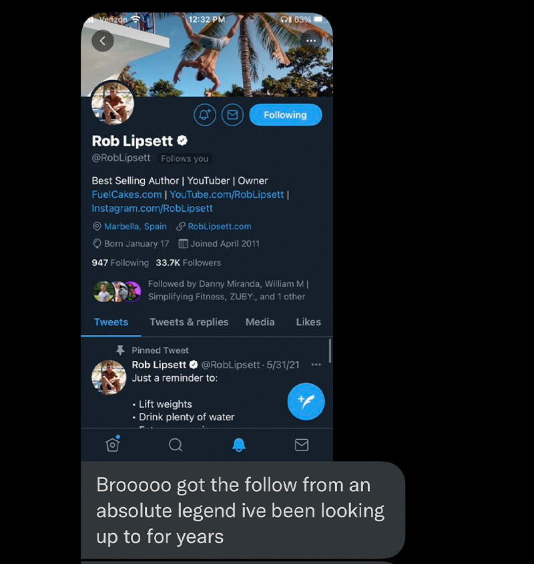The image size is (534, 564).
Task: Go to the Home timeline icon
Action: [x=113, y=445]
